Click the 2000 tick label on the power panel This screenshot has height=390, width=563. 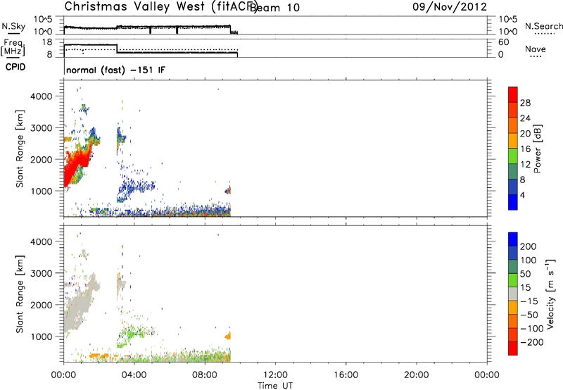[42, 159]
